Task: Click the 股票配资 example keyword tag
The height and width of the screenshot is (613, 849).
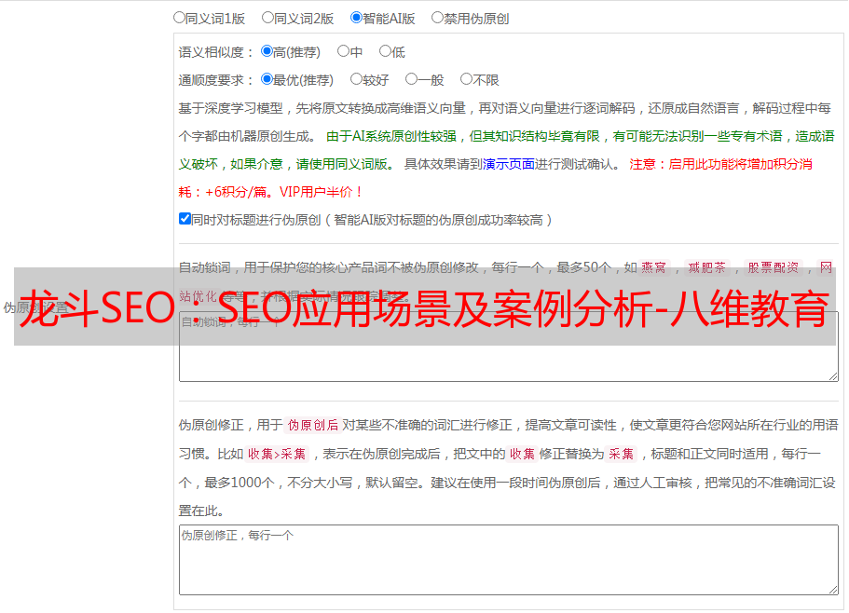Action: pos(774,267)
